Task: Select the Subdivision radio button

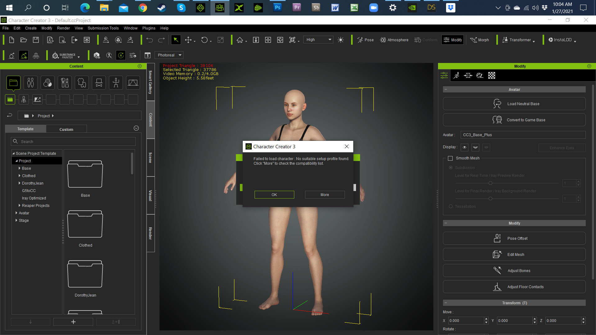Action: pos(451,167)
